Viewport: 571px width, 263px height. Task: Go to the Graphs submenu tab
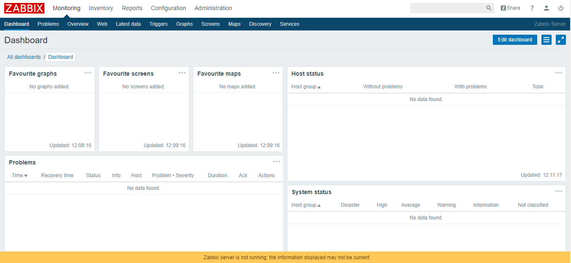pos(185,24)
